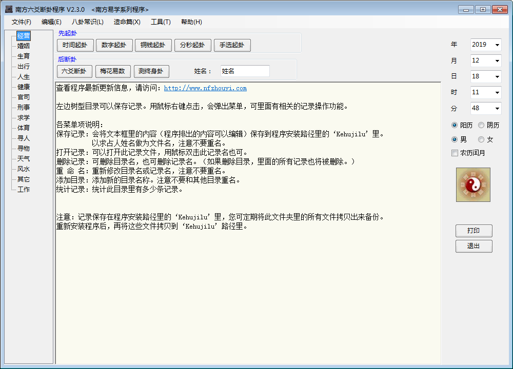Select 人生 in the tree list
The height and width of the screenshot is (369, 513).
[x=24, y=77]
